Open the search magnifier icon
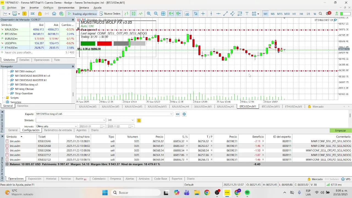Viewport: 352px width, 198px height. [320, 13]
